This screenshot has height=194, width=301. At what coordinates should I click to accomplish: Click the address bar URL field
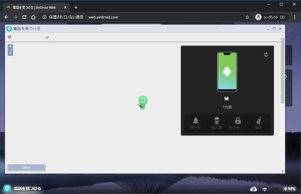(140, 17)
